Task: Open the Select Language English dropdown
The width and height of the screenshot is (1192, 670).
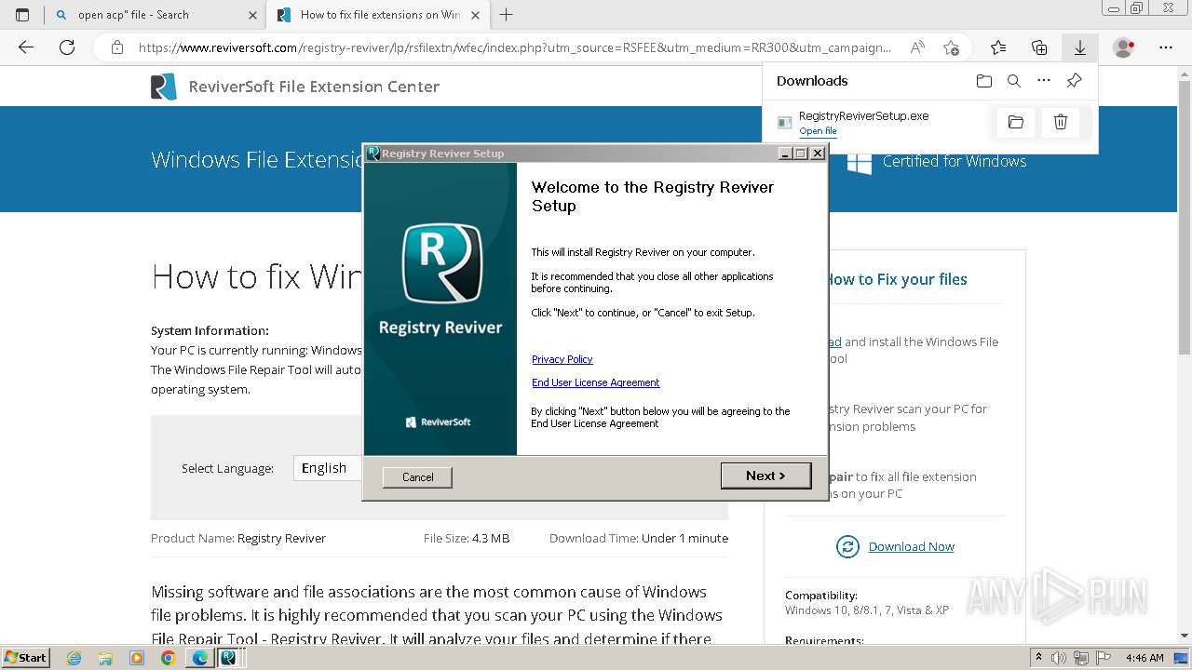Action: pos(328,468)
